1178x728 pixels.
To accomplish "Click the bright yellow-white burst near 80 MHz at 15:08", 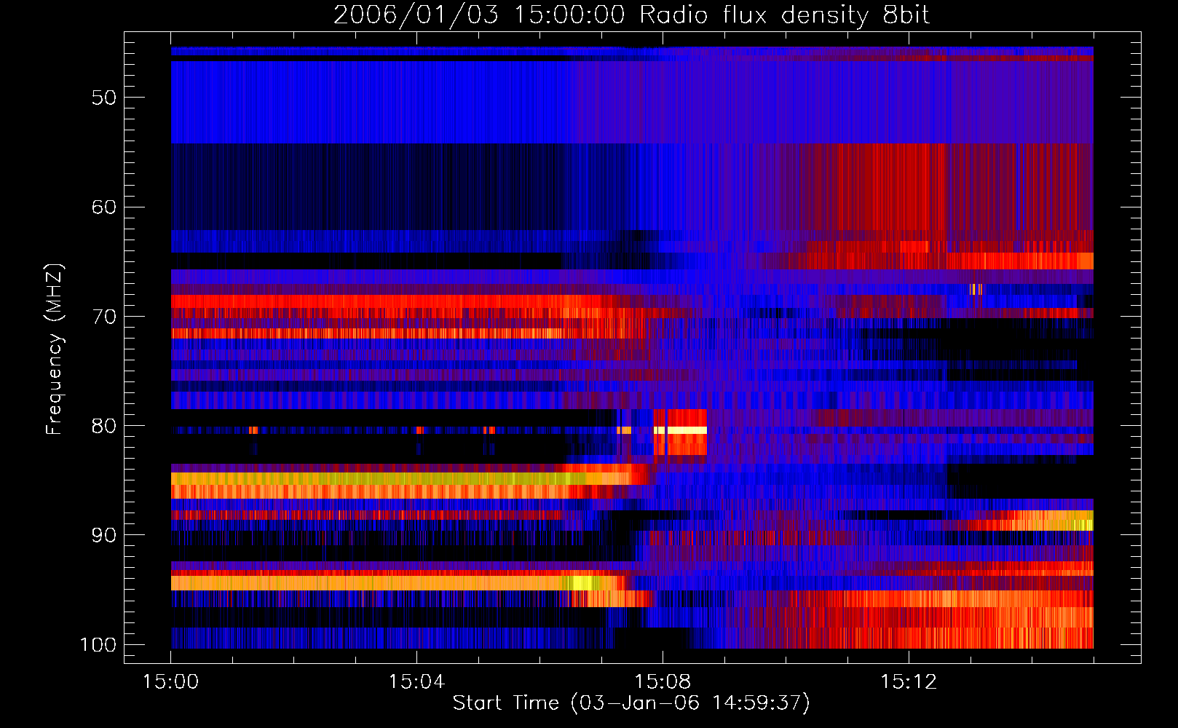I will coord(681,430).
